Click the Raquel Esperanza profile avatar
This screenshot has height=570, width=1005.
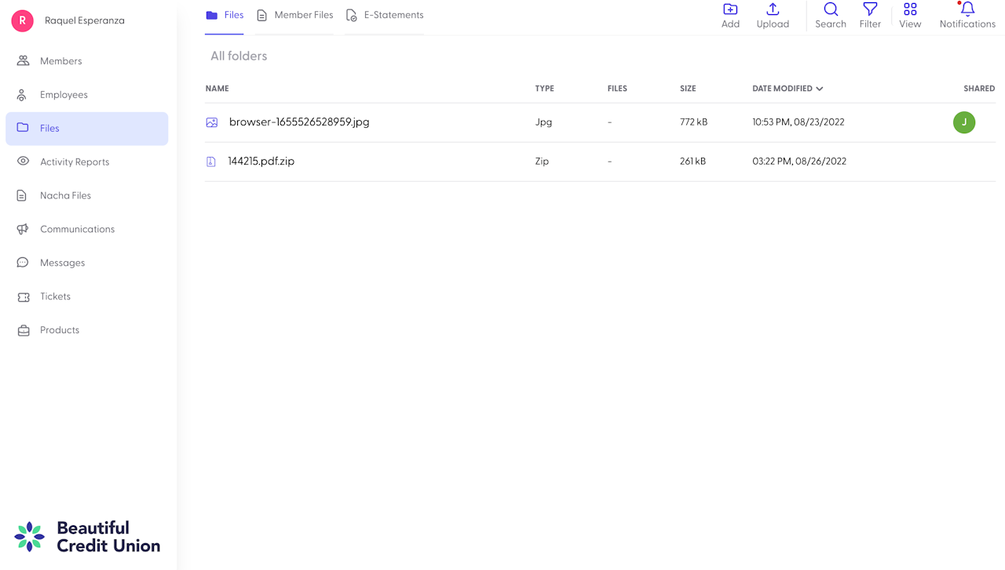coord(22,21)
